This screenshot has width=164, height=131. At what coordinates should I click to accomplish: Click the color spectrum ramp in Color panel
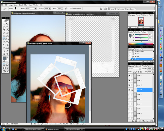(x=141, y=44)
